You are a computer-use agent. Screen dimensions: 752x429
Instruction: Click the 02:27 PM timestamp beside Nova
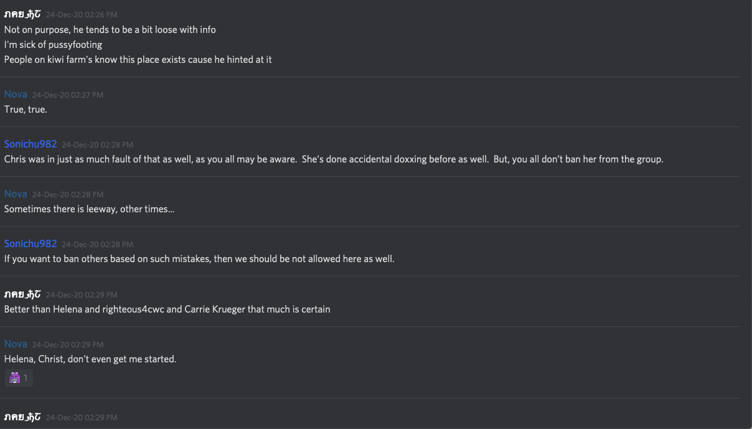coord(68,95)
